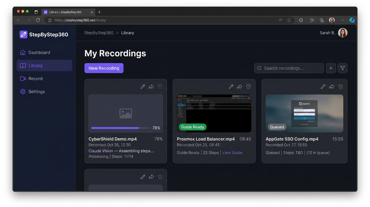370x207 pixels.
Task: Go to Dashboard in the sidebar
Action: point(39,52)
